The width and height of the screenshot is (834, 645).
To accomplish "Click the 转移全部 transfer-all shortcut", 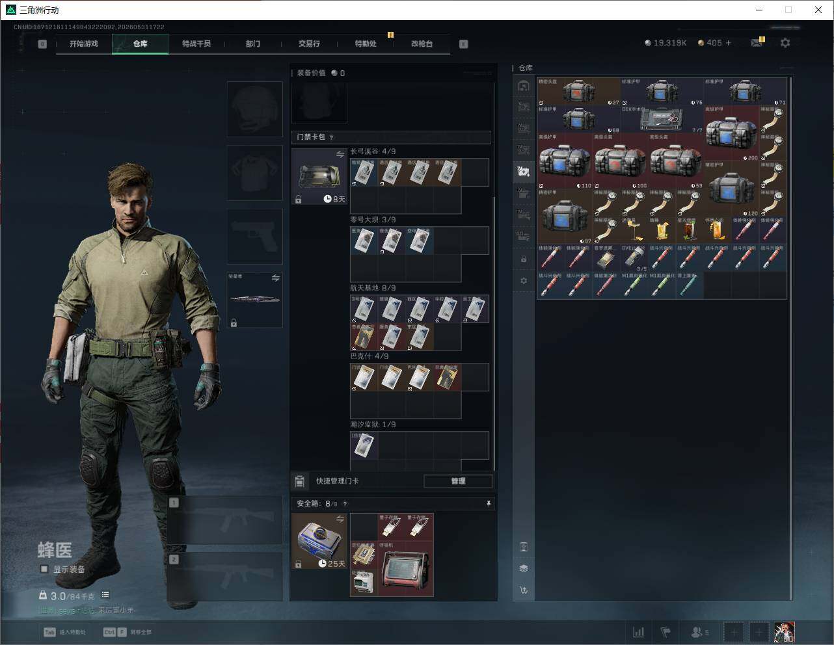I will point(127,632).
